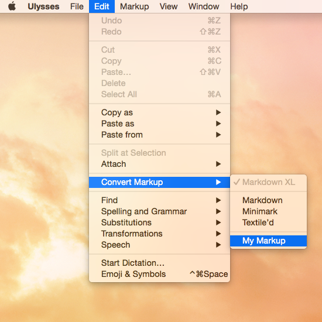Convert markup to Markdown
The height and width of the screenshot is (322, 322).
(x=268, y=200)
